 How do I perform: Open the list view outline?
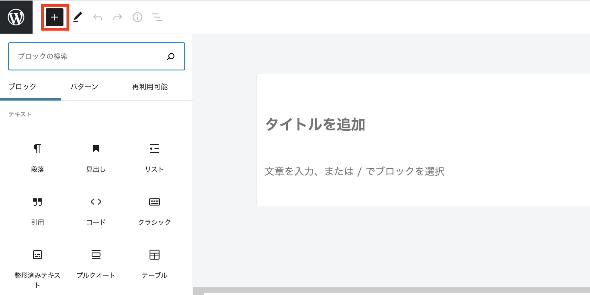pos(157,17)
